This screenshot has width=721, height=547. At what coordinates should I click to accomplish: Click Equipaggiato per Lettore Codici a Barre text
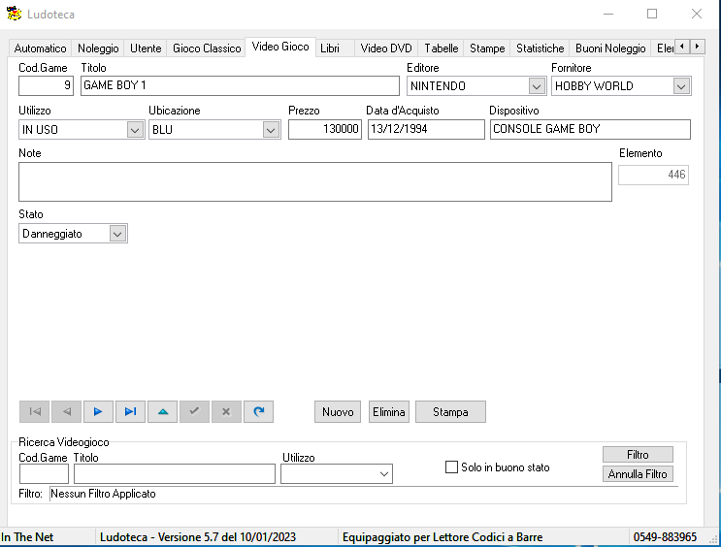(x=442, y=537)
